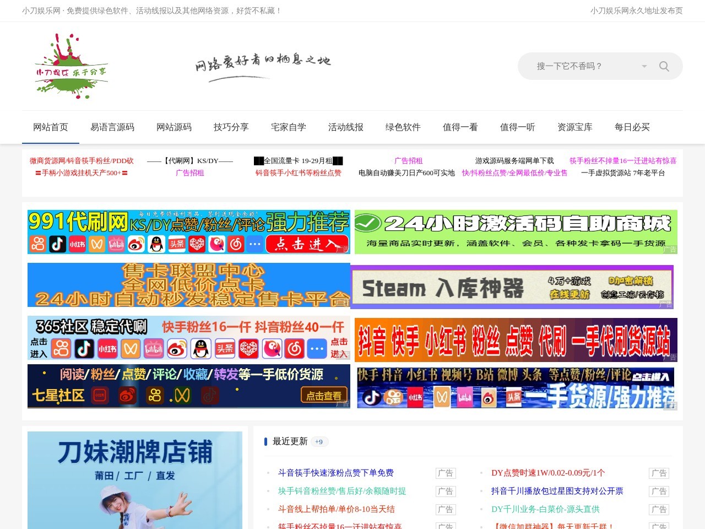Open the 一手货源/强力推荐 banner

pyautogui.click(x=516, y=388)
